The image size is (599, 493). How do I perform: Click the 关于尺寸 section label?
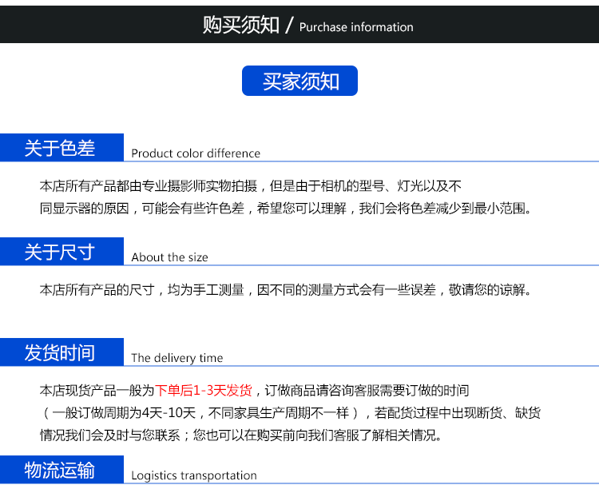61,252
